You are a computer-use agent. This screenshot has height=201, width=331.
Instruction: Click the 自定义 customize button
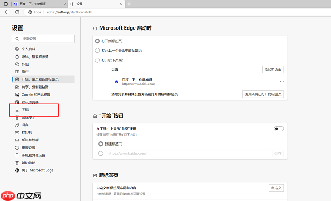276,188
